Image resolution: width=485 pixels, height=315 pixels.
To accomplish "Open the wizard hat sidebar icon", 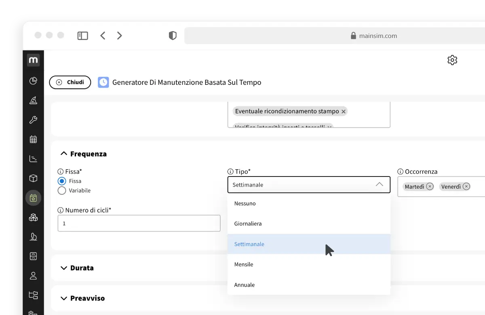I will 33,101.
